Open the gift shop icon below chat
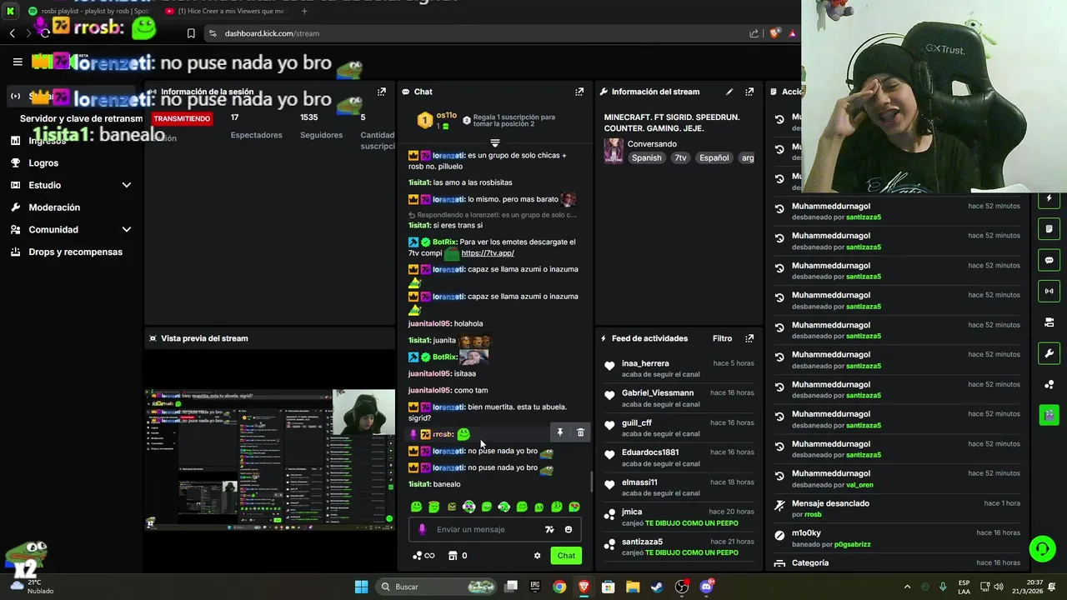The width and height of the screenshot is (1067, 600). (453, 556)
